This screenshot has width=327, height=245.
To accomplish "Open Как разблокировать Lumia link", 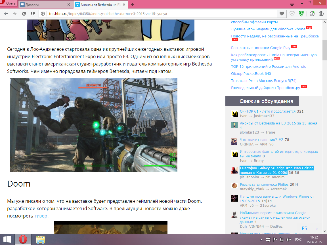I will [274, 57].
